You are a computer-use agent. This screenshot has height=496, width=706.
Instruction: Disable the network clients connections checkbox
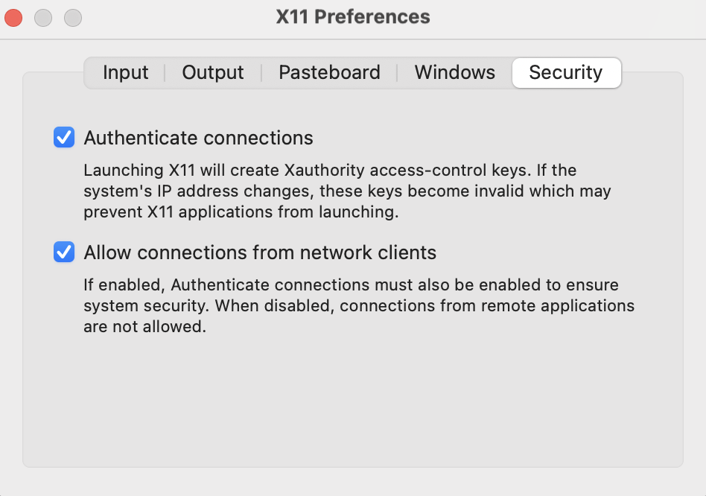point(64,252)
